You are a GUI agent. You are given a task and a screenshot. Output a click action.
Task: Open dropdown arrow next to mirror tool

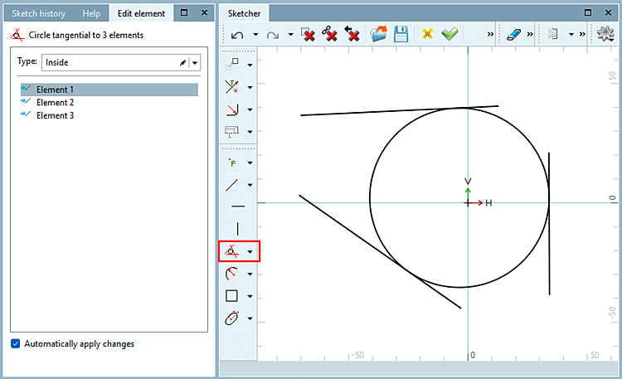coord(571,35)
